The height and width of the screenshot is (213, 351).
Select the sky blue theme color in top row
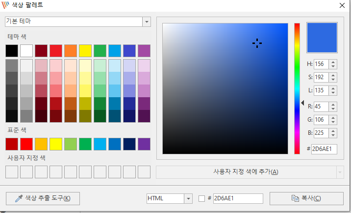(115, 51)
